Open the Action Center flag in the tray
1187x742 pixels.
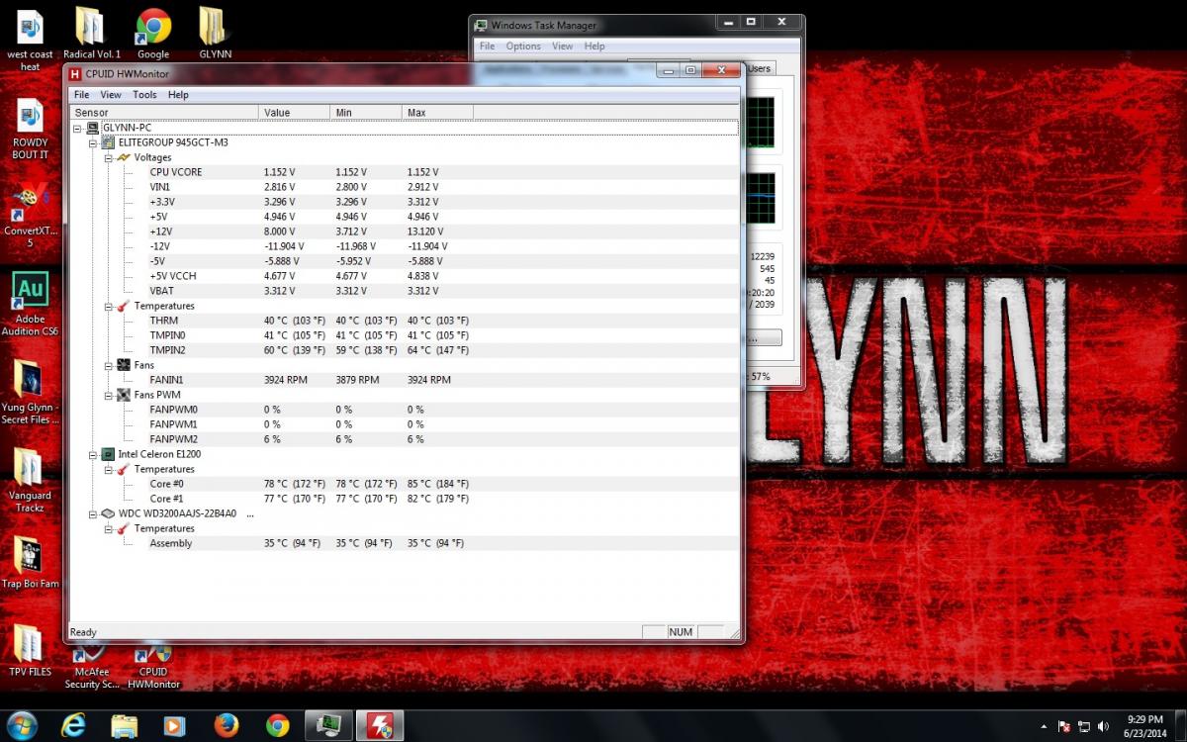coord(1065,726)
